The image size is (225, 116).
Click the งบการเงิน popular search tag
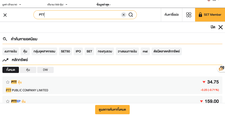(10, 51)
